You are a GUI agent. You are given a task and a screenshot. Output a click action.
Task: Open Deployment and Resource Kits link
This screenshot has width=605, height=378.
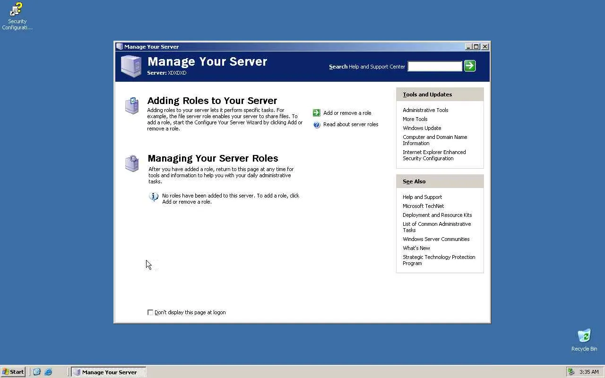pos(437,215)
